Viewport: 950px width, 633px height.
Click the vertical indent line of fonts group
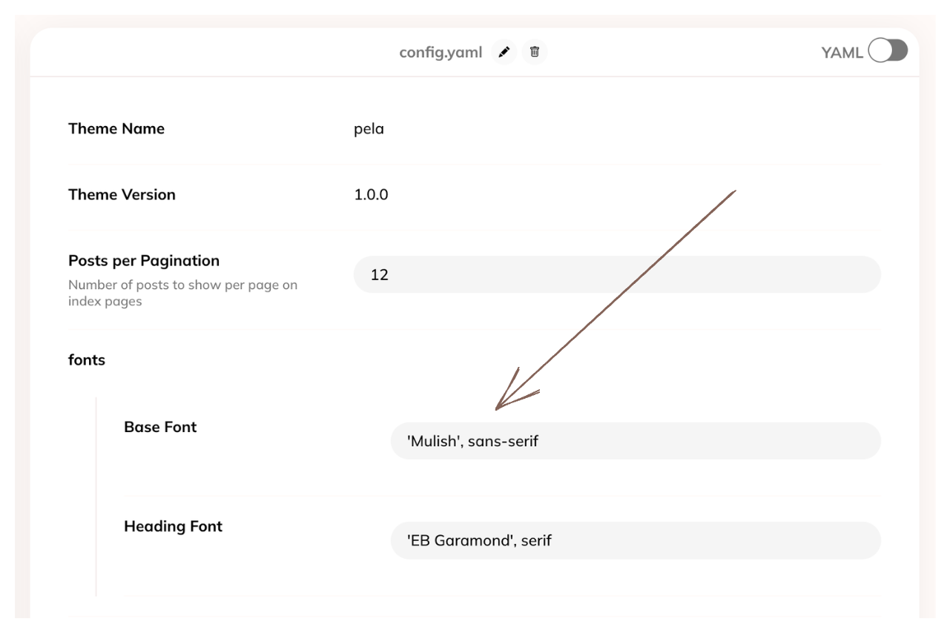96,497
